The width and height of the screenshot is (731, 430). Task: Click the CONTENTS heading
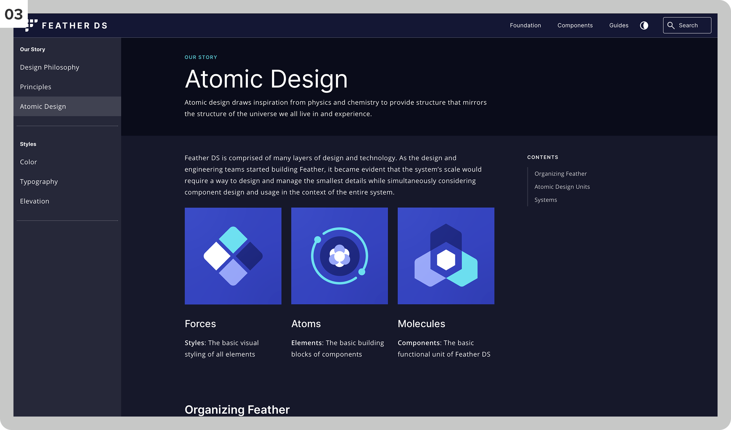coord(543,157)
